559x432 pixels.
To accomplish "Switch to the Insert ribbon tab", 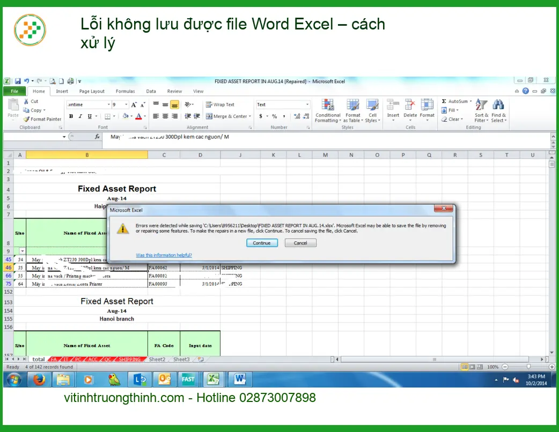I will pyautogui.click(x=62, y=91).
